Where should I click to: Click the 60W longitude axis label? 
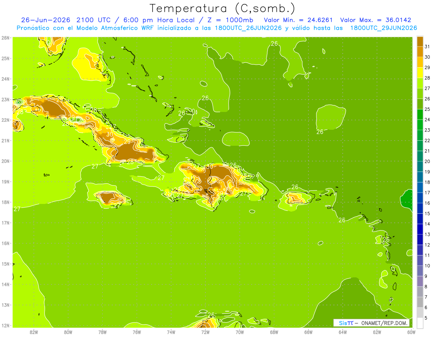tap(411, 332)
